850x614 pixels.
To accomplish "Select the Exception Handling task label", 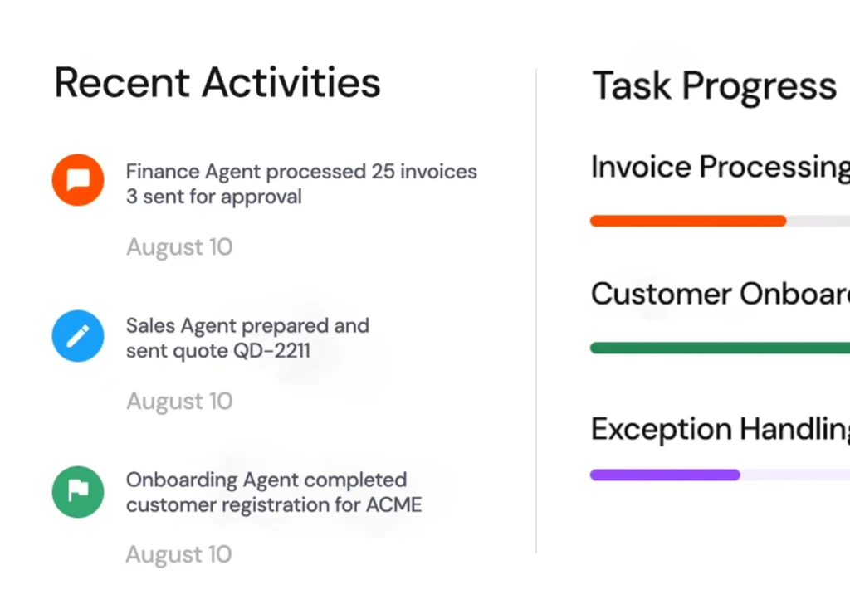I will point(720,430).
